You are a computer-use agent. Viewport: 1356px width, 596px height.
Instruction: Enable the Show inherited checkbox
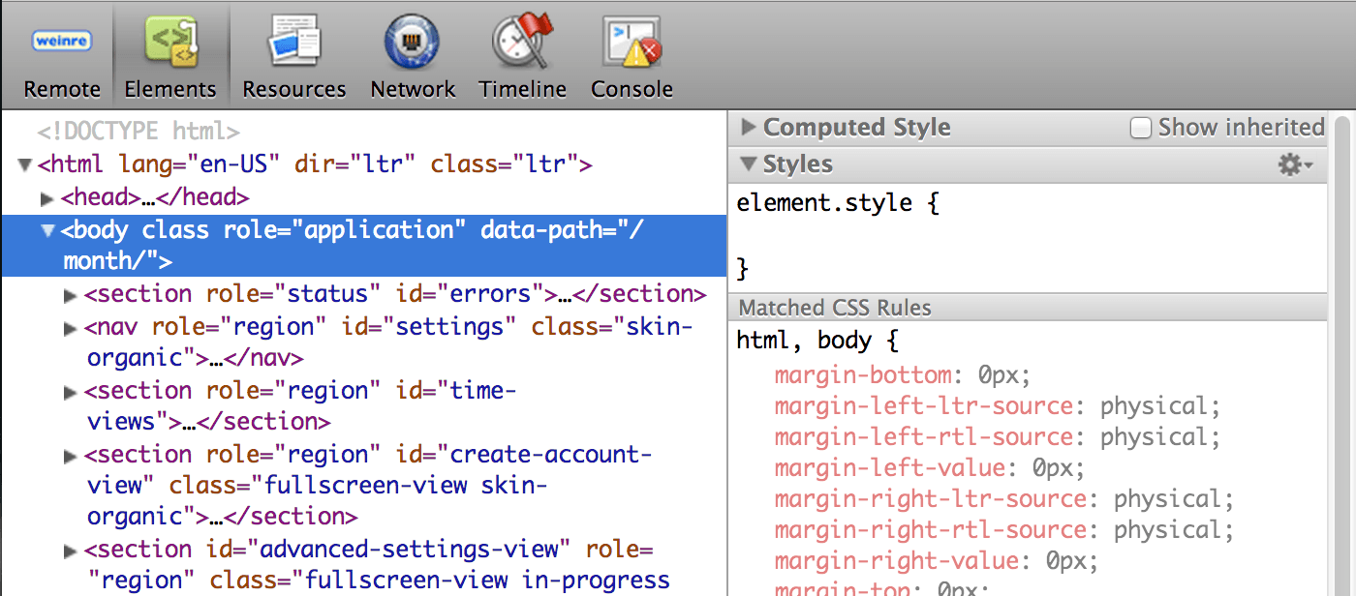coord(1140,127)
